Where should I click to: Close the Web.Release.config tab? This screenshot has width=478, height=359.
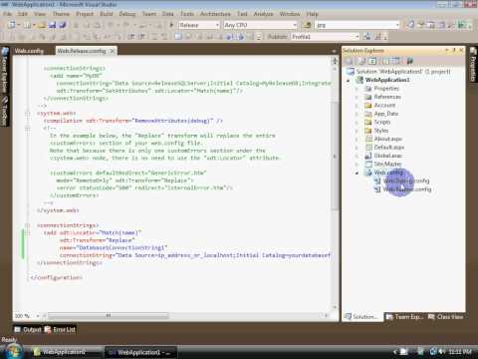click(113, 51)
